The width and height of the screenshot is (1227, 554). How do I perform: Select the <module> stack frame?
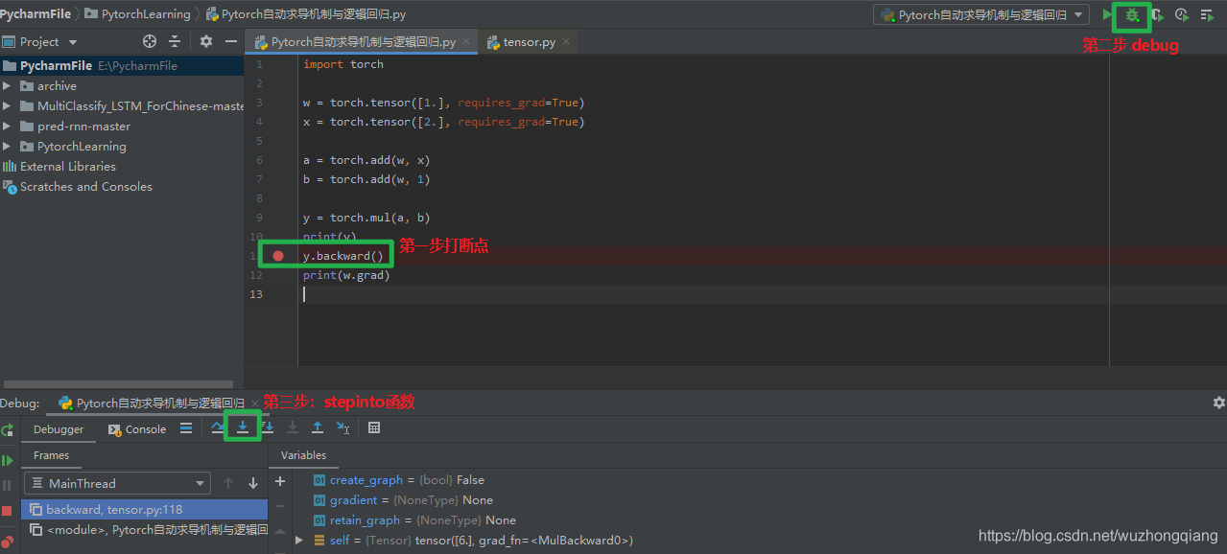click(145, 529)
